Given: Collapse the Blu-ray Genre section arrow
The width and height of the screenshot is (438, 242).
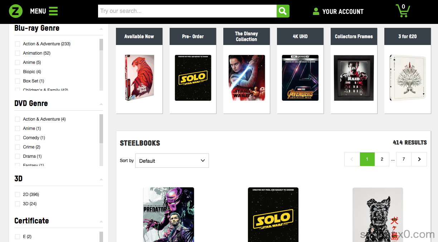Looking at the screenshot, I should tap(101, 29).
